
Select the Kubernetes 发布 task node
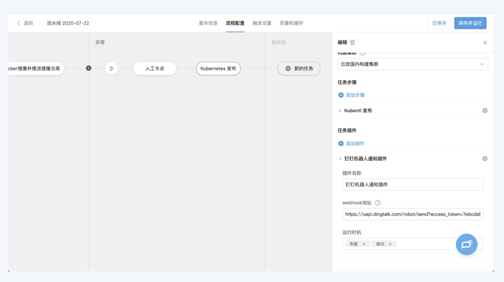[x=218, y=68]
